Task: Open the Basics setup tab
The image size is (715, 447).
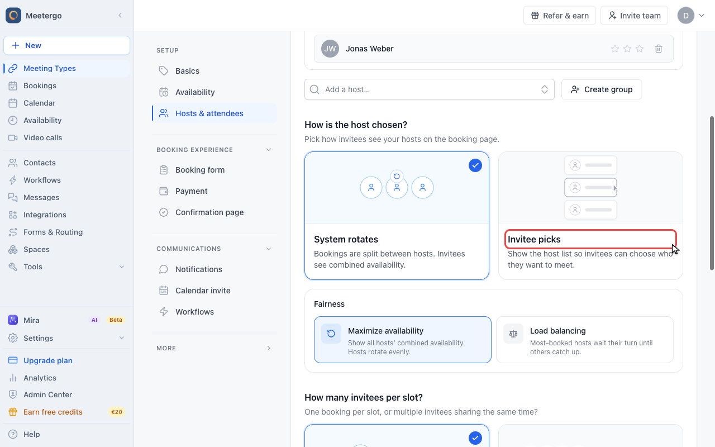Action: click(x=214, y=71)
